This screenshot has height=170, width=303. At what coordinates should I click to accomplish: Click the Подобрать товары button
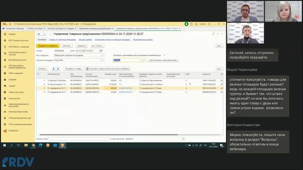[73, 69]
